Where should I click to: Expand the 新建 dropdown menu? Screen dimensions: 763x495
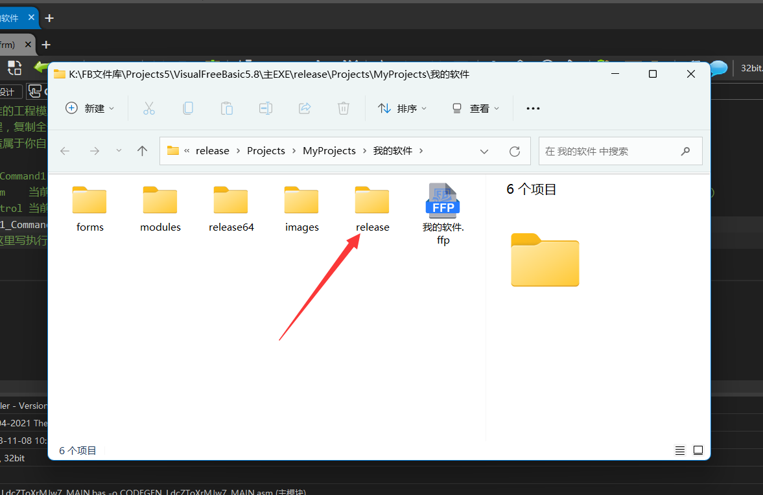click(x=91, y=108)
